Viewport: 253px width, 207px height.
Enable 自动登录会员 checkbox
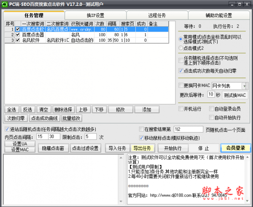pyautogui.click(x=211, y=109)
